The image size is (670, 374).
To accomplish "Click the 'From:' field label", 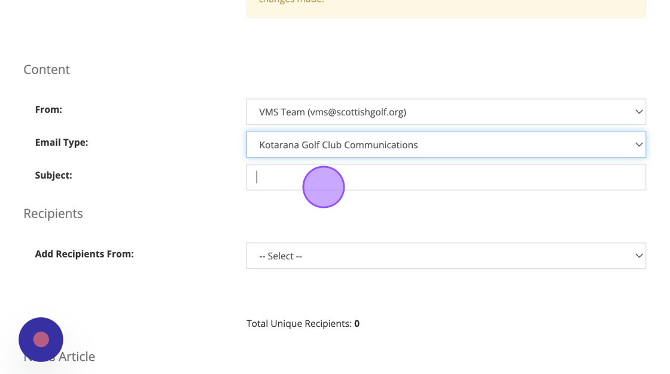I will click(48, 109).
